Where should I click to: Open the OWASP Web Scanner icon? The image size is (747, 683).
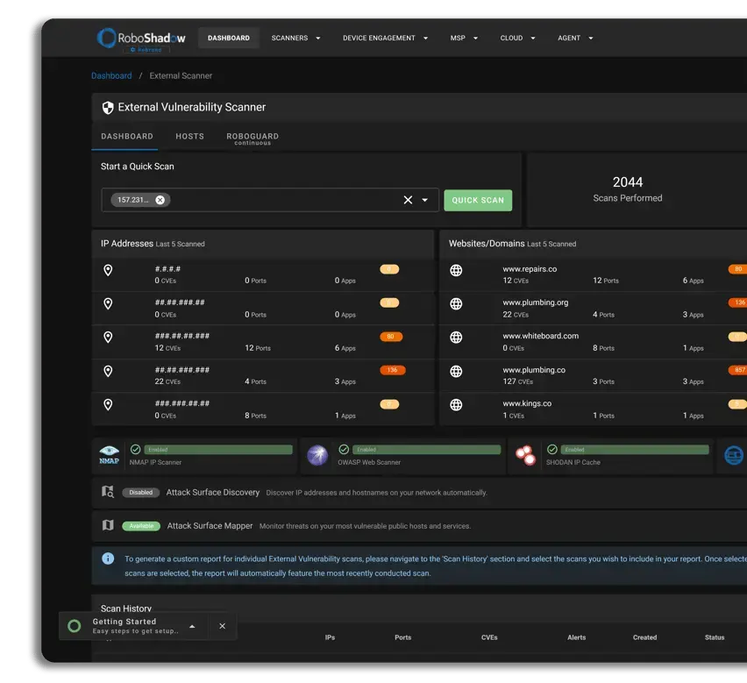tap(317, 454)
